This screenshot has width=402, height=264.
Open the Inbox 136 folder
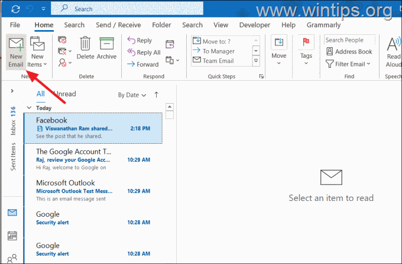(x=13, y=121)
